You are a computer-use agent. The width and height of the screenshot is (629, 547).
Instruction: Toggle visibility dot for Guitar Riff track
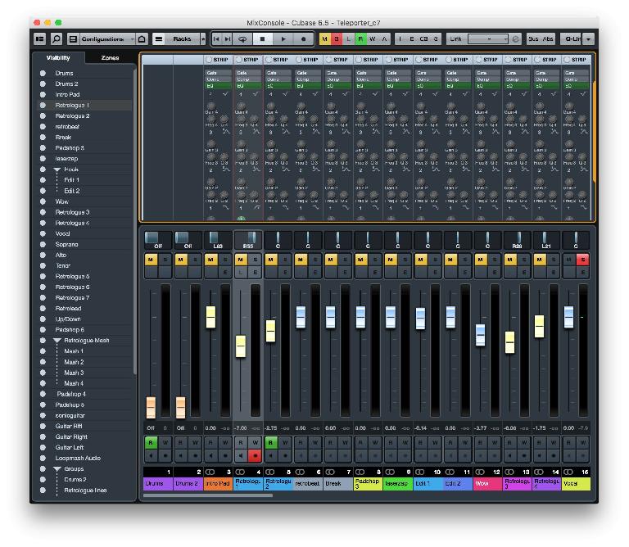(x=43, y=426)
